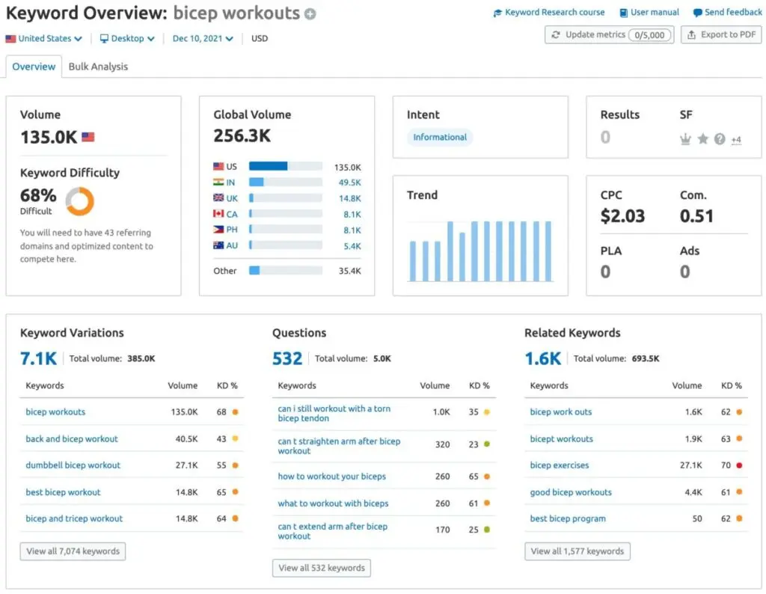The image size is (766, 594).
Task: Click the Update metrics button
Action: (x=609, y=35)
